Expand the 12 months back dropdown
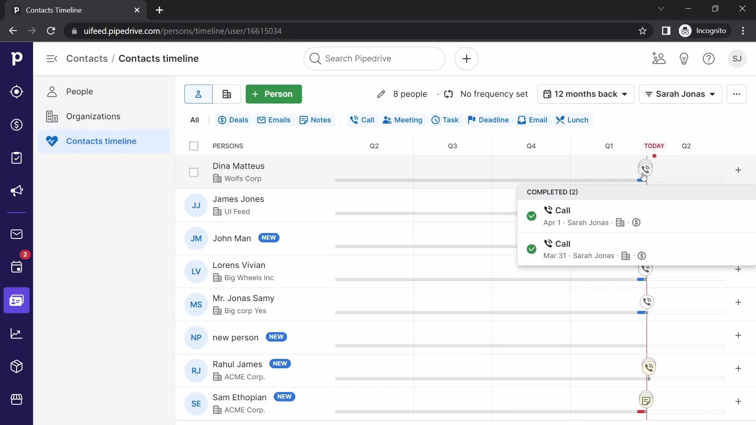 coord(586,94)
